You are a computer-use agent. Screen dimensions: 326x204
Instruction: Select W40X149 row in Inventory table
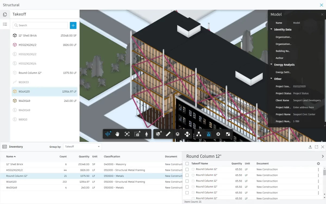coord(91,187)
